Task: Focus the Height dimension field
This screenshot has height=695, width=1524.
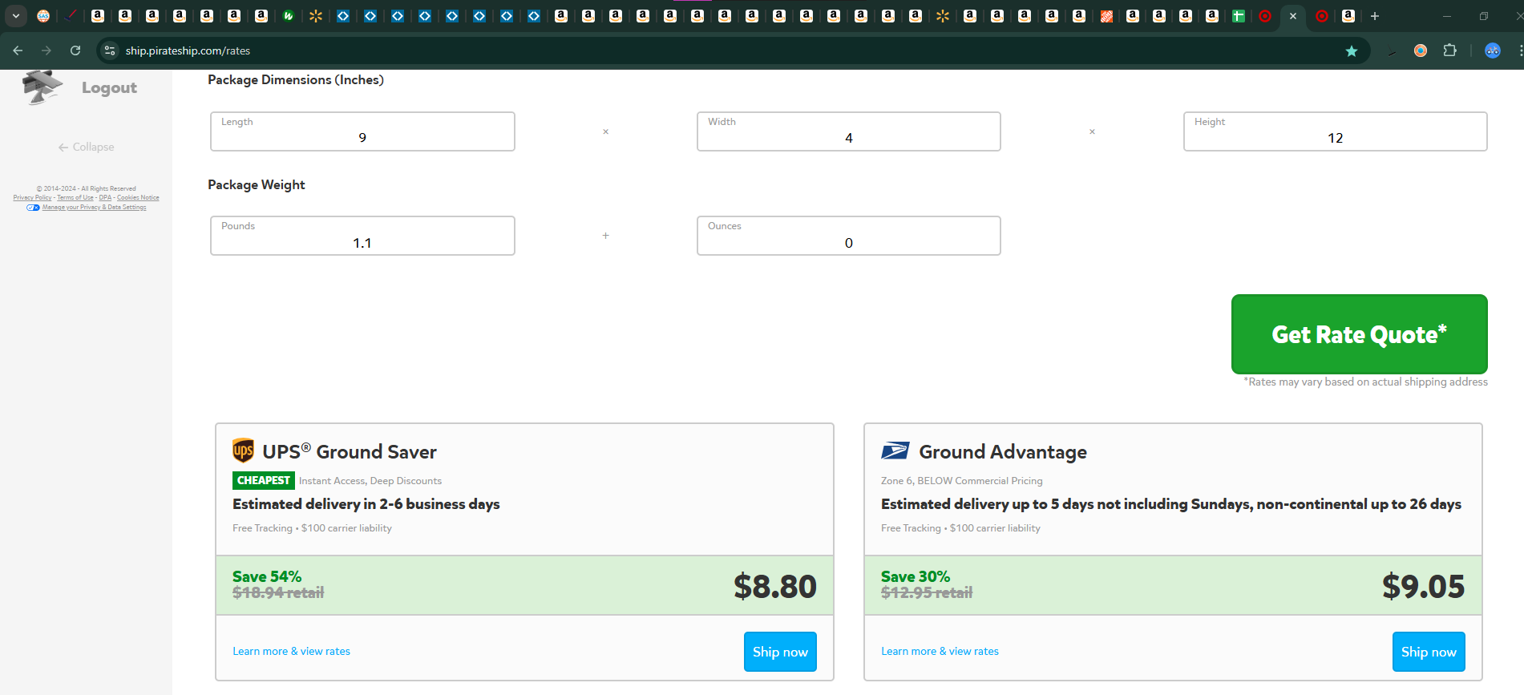Action: 1336,131
